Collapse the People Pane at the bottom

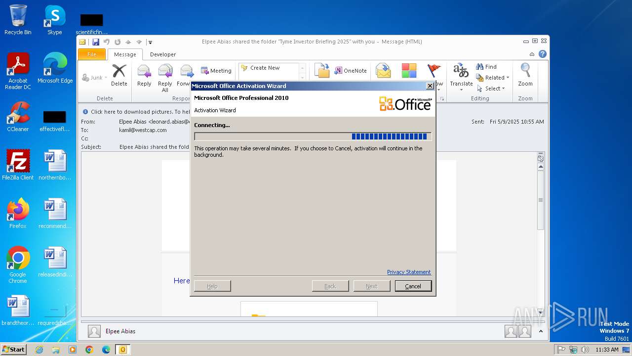coord(541,331)
